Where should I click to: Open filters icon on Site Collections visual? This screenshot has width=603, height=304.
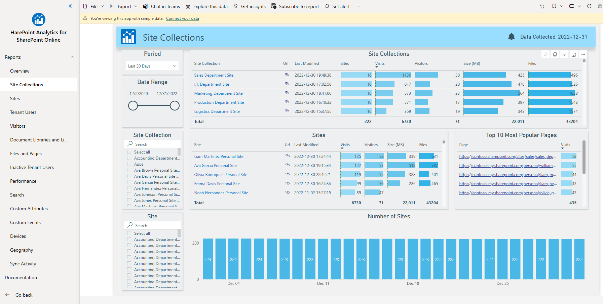[564, 54]
